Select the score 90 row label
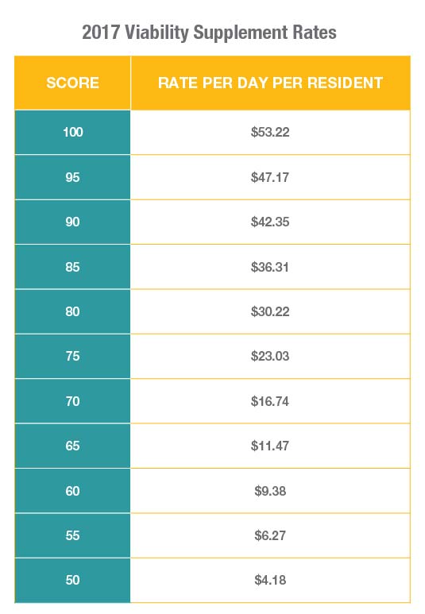 click(72, 222)
